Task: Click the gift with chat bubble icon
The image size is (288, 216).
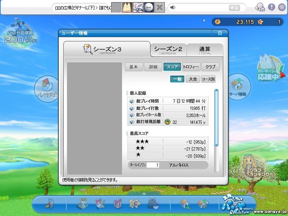Action: click(100, 204)
